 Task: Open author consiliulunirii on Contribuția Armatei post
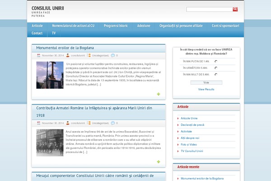click(78, 123)
